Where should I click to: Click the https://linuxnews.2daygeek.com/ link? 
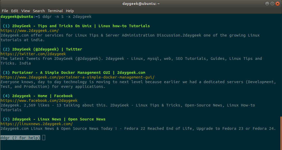pyautogui.click(x=37, y=124)
